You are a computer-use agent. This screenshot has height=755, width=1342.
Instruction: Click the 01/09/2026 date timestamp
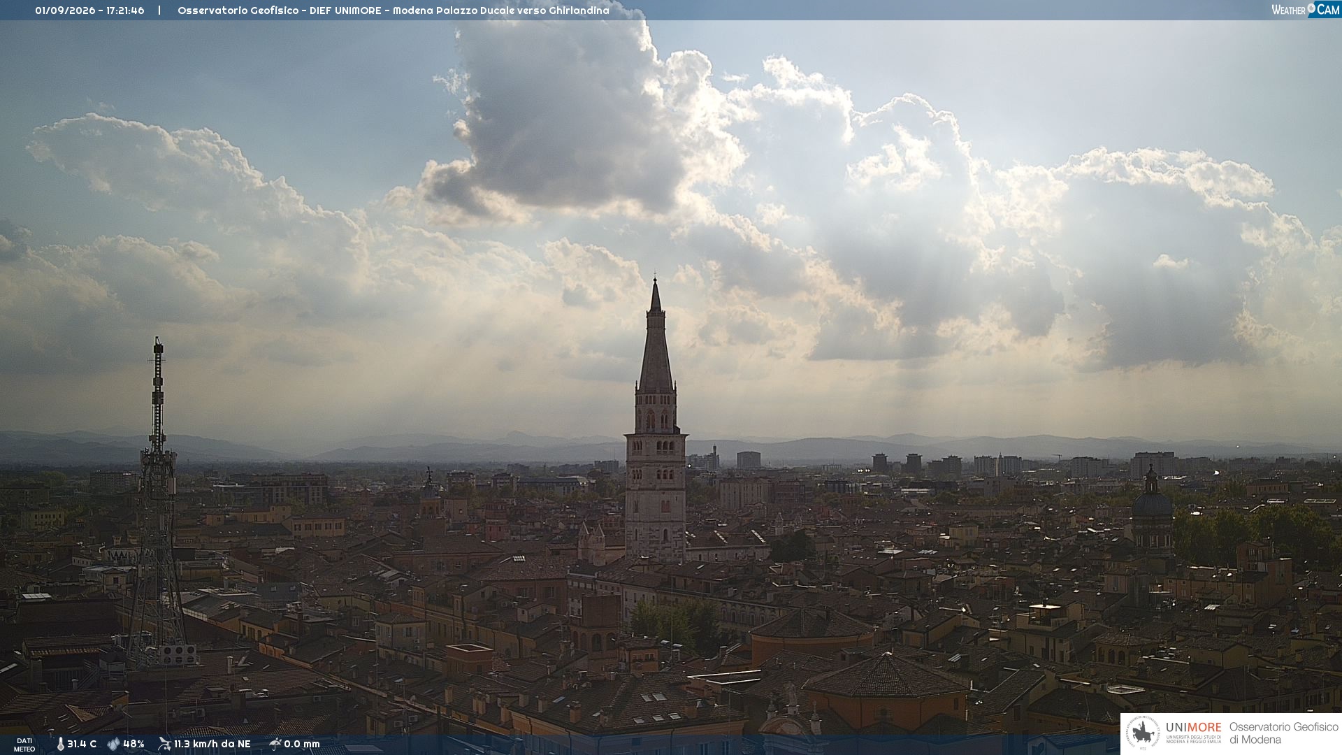(x=65, y=10)
